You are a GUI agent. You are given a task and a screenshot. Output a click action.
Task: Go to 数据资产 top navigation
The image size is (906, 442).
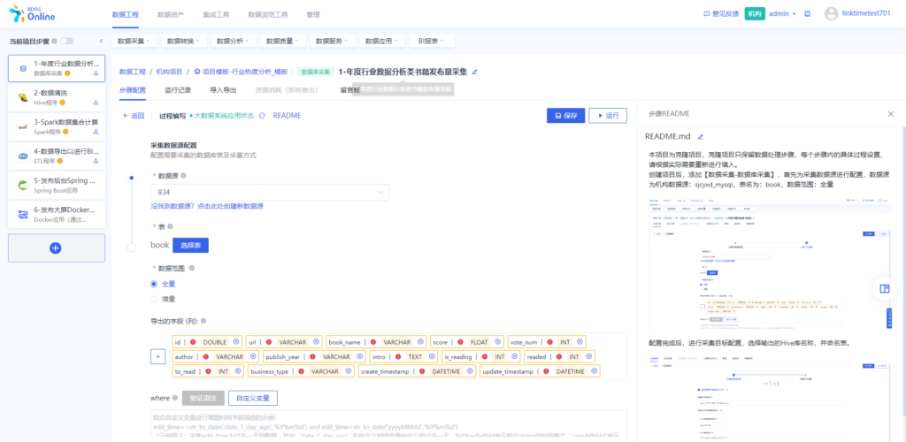click(x=171, y=14)
